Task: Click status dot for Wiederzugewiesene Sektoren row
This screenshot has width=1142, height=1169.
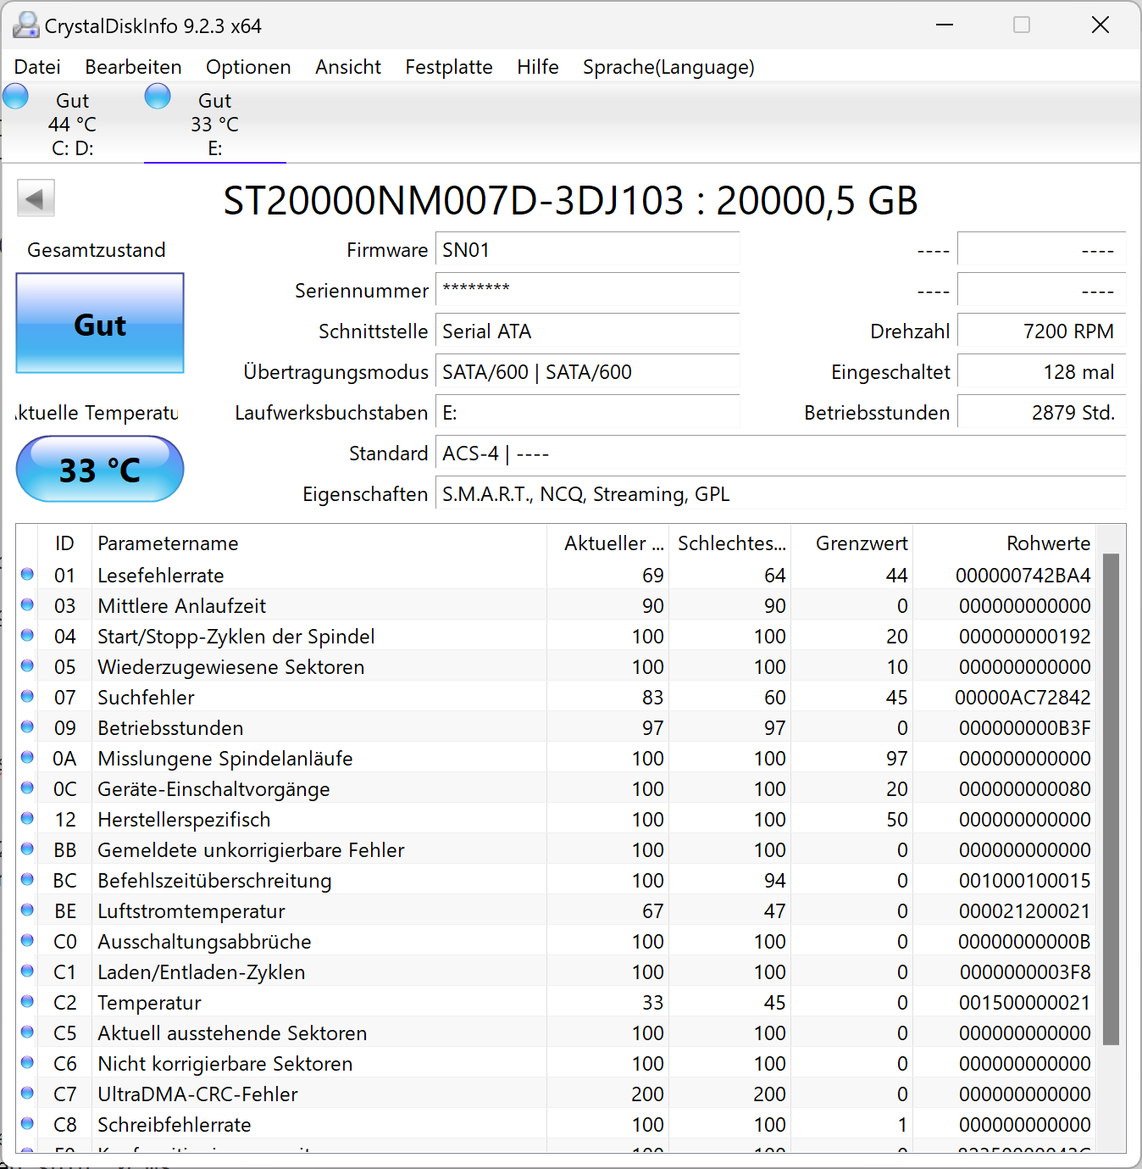Action: tap(27, 666)
